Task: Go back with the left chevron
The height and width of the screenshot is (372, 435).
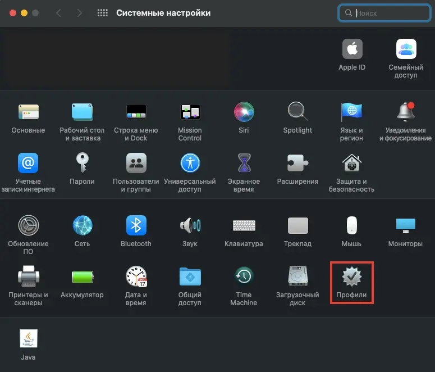Action: click(x=58, y=13)
